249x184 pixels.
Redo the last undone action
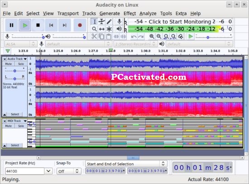tap(141, 37)
